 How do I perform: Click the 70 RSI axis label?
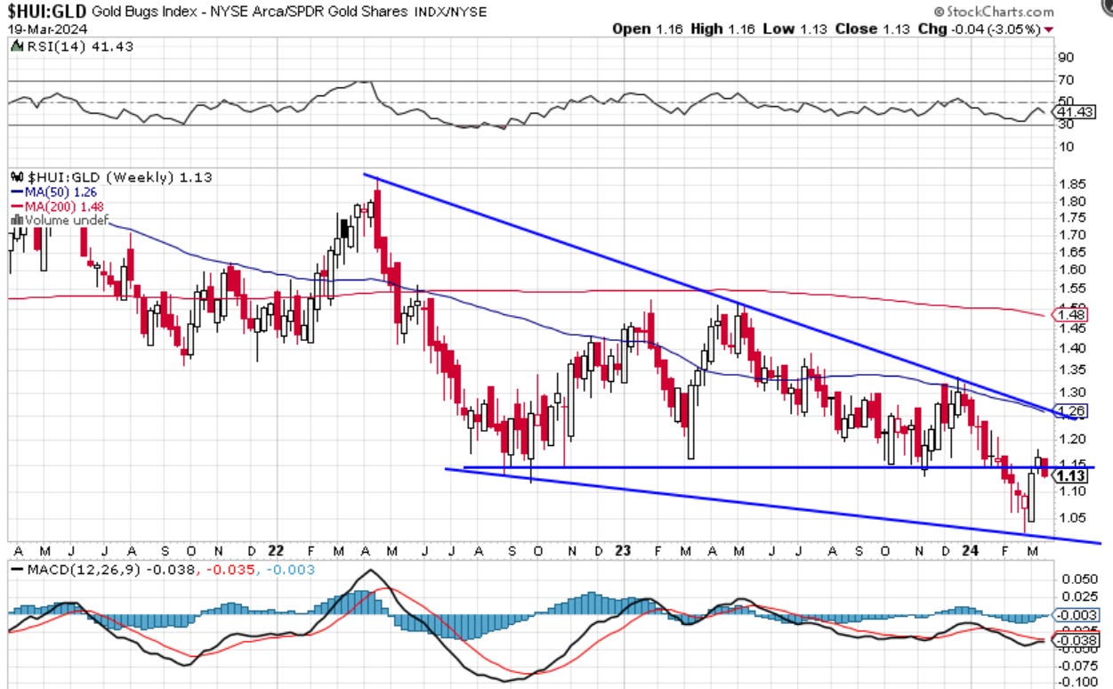(1064, 81)
